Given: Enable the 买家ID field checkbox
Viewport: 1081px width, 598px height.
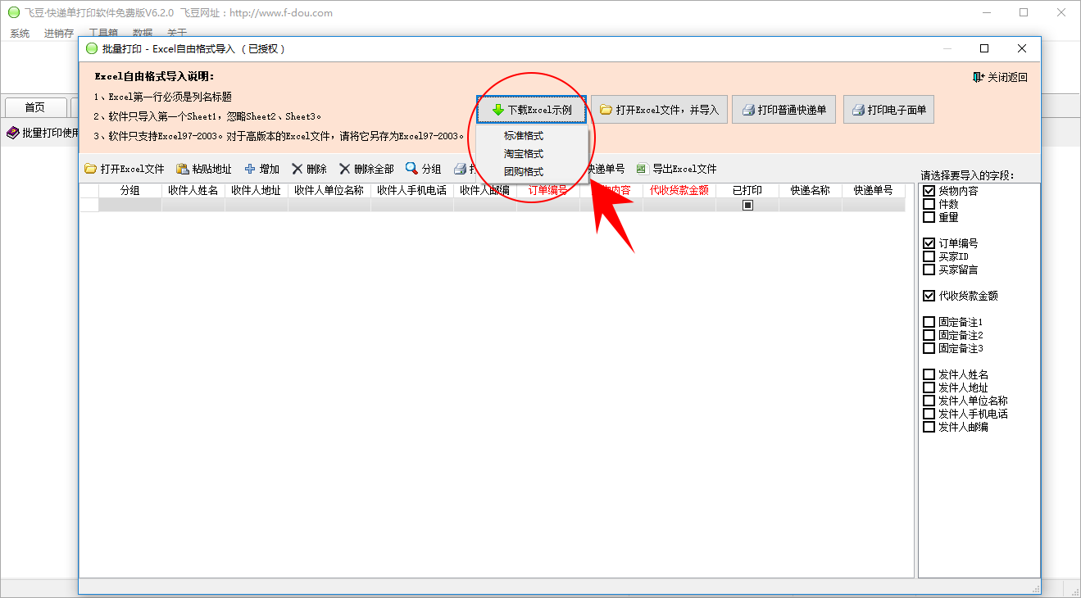Looking at the screenshot, I should (929, 256).
